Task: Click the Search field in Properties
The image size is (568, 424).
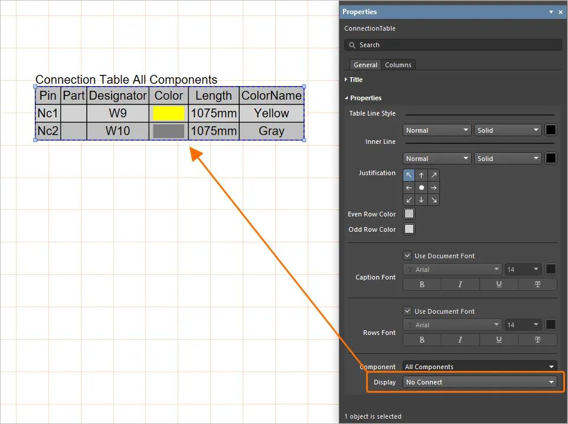Action: pos(453,45)
